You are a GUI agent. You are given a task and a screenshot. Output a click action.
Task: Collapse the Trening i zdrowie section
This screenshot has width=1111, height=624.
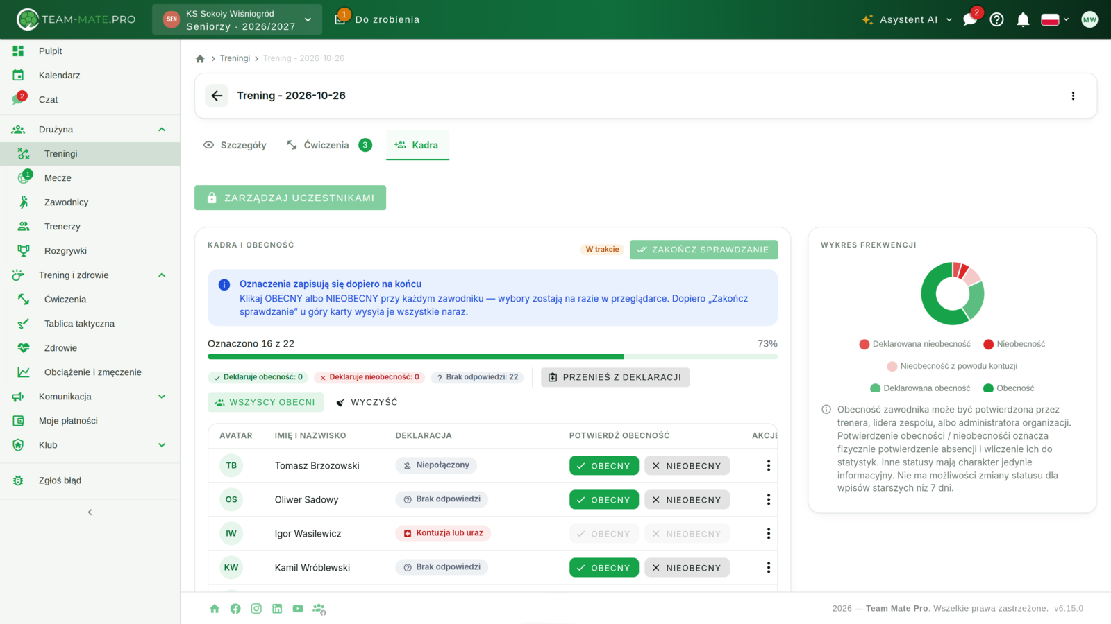tap(90, 275)
